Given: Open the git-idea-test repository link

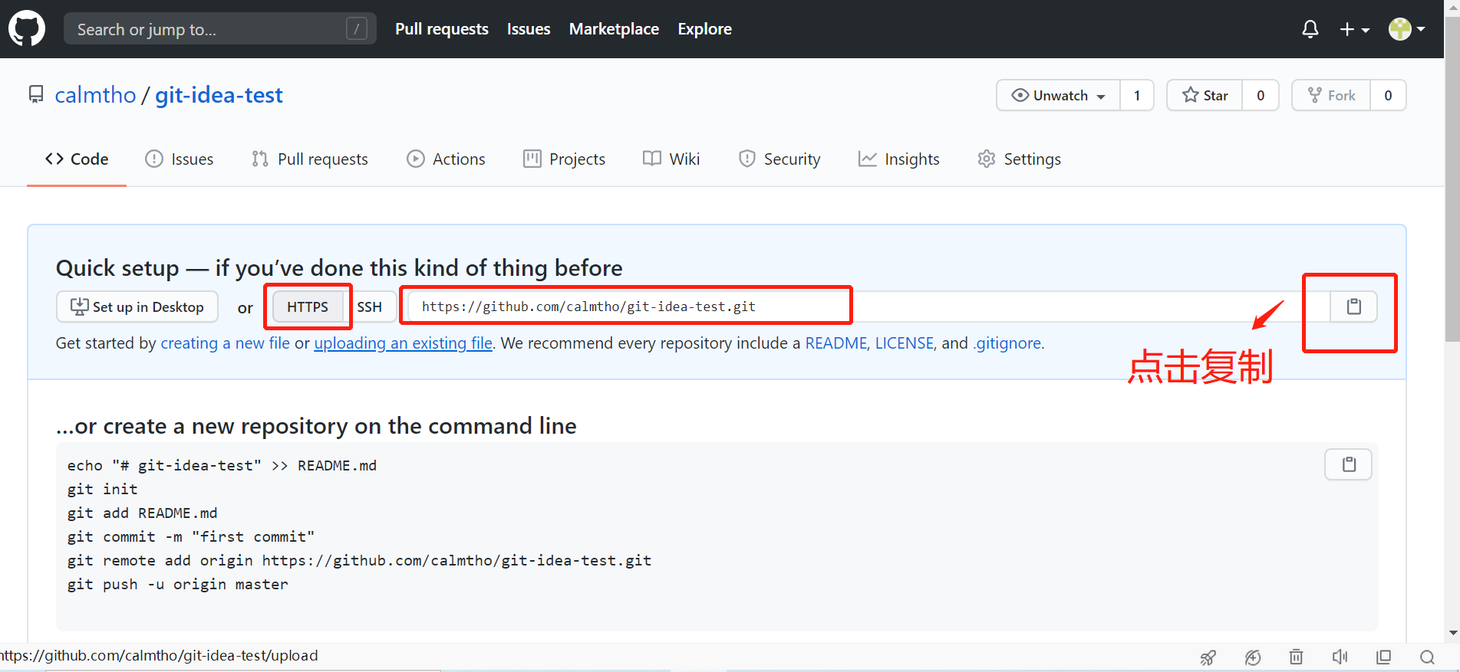Looking at the screenshot, I should tap(219, 95).
